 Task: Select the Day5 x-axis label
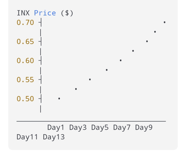pos(100,128)
